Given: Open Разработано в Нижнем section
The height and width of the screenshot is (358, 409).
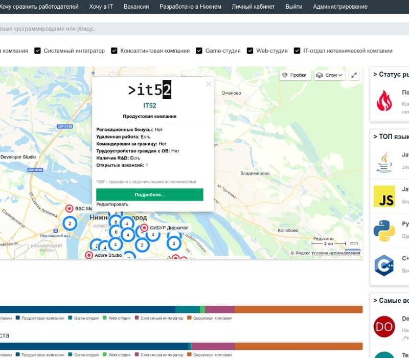Looking at the screenshot, I should click(190, 7).
